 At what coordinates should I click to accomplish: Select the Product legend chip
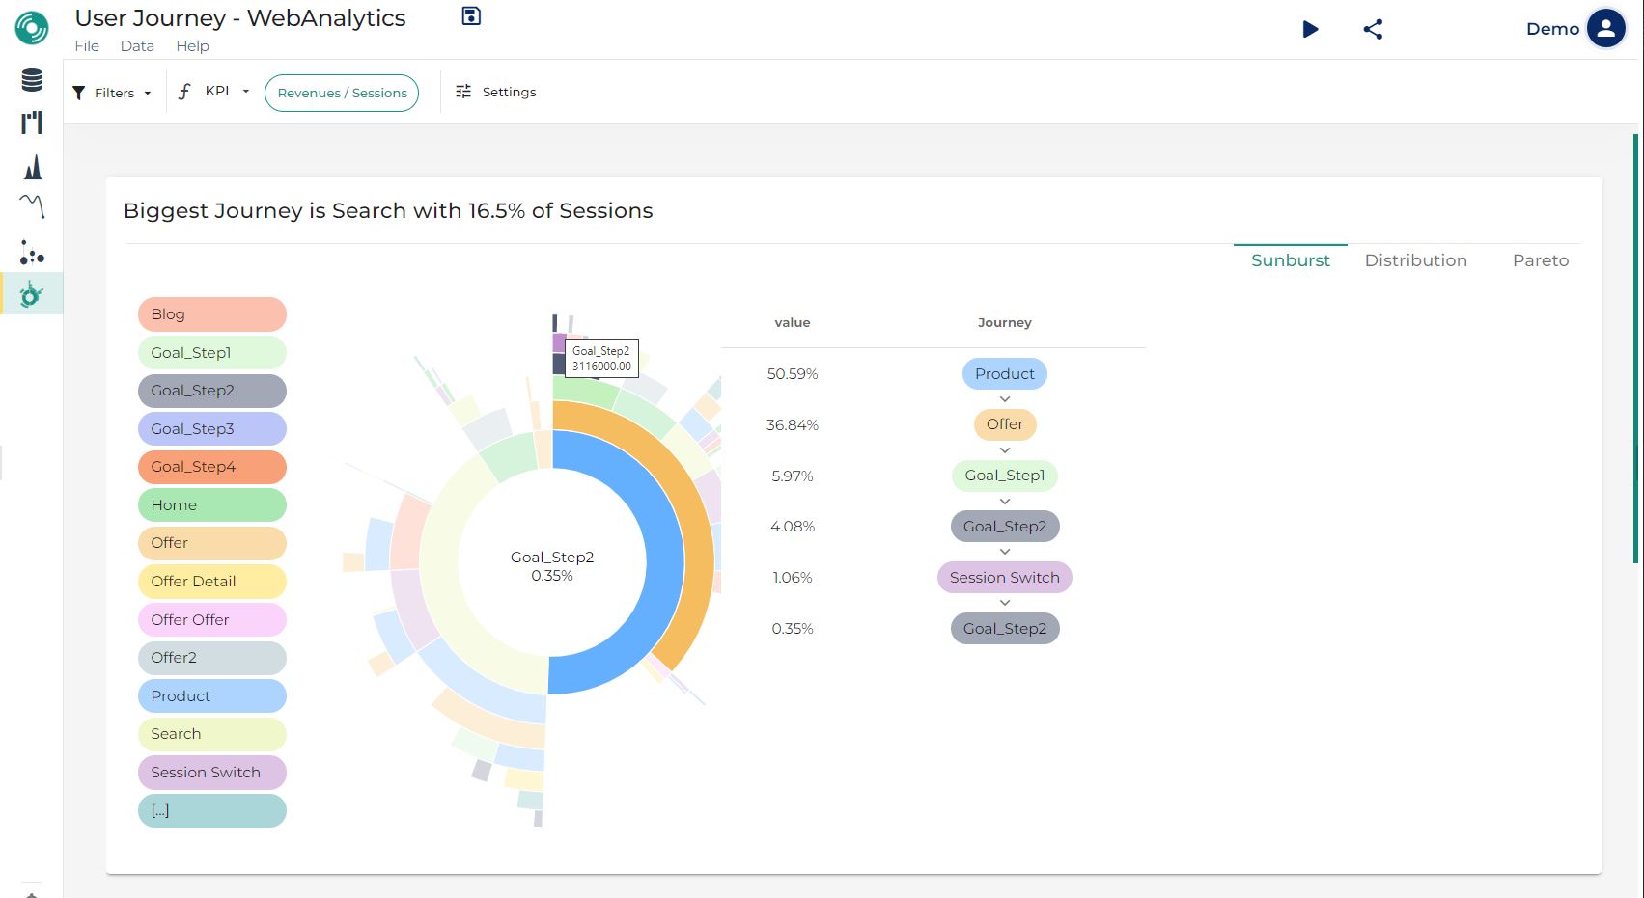[212, 696]
